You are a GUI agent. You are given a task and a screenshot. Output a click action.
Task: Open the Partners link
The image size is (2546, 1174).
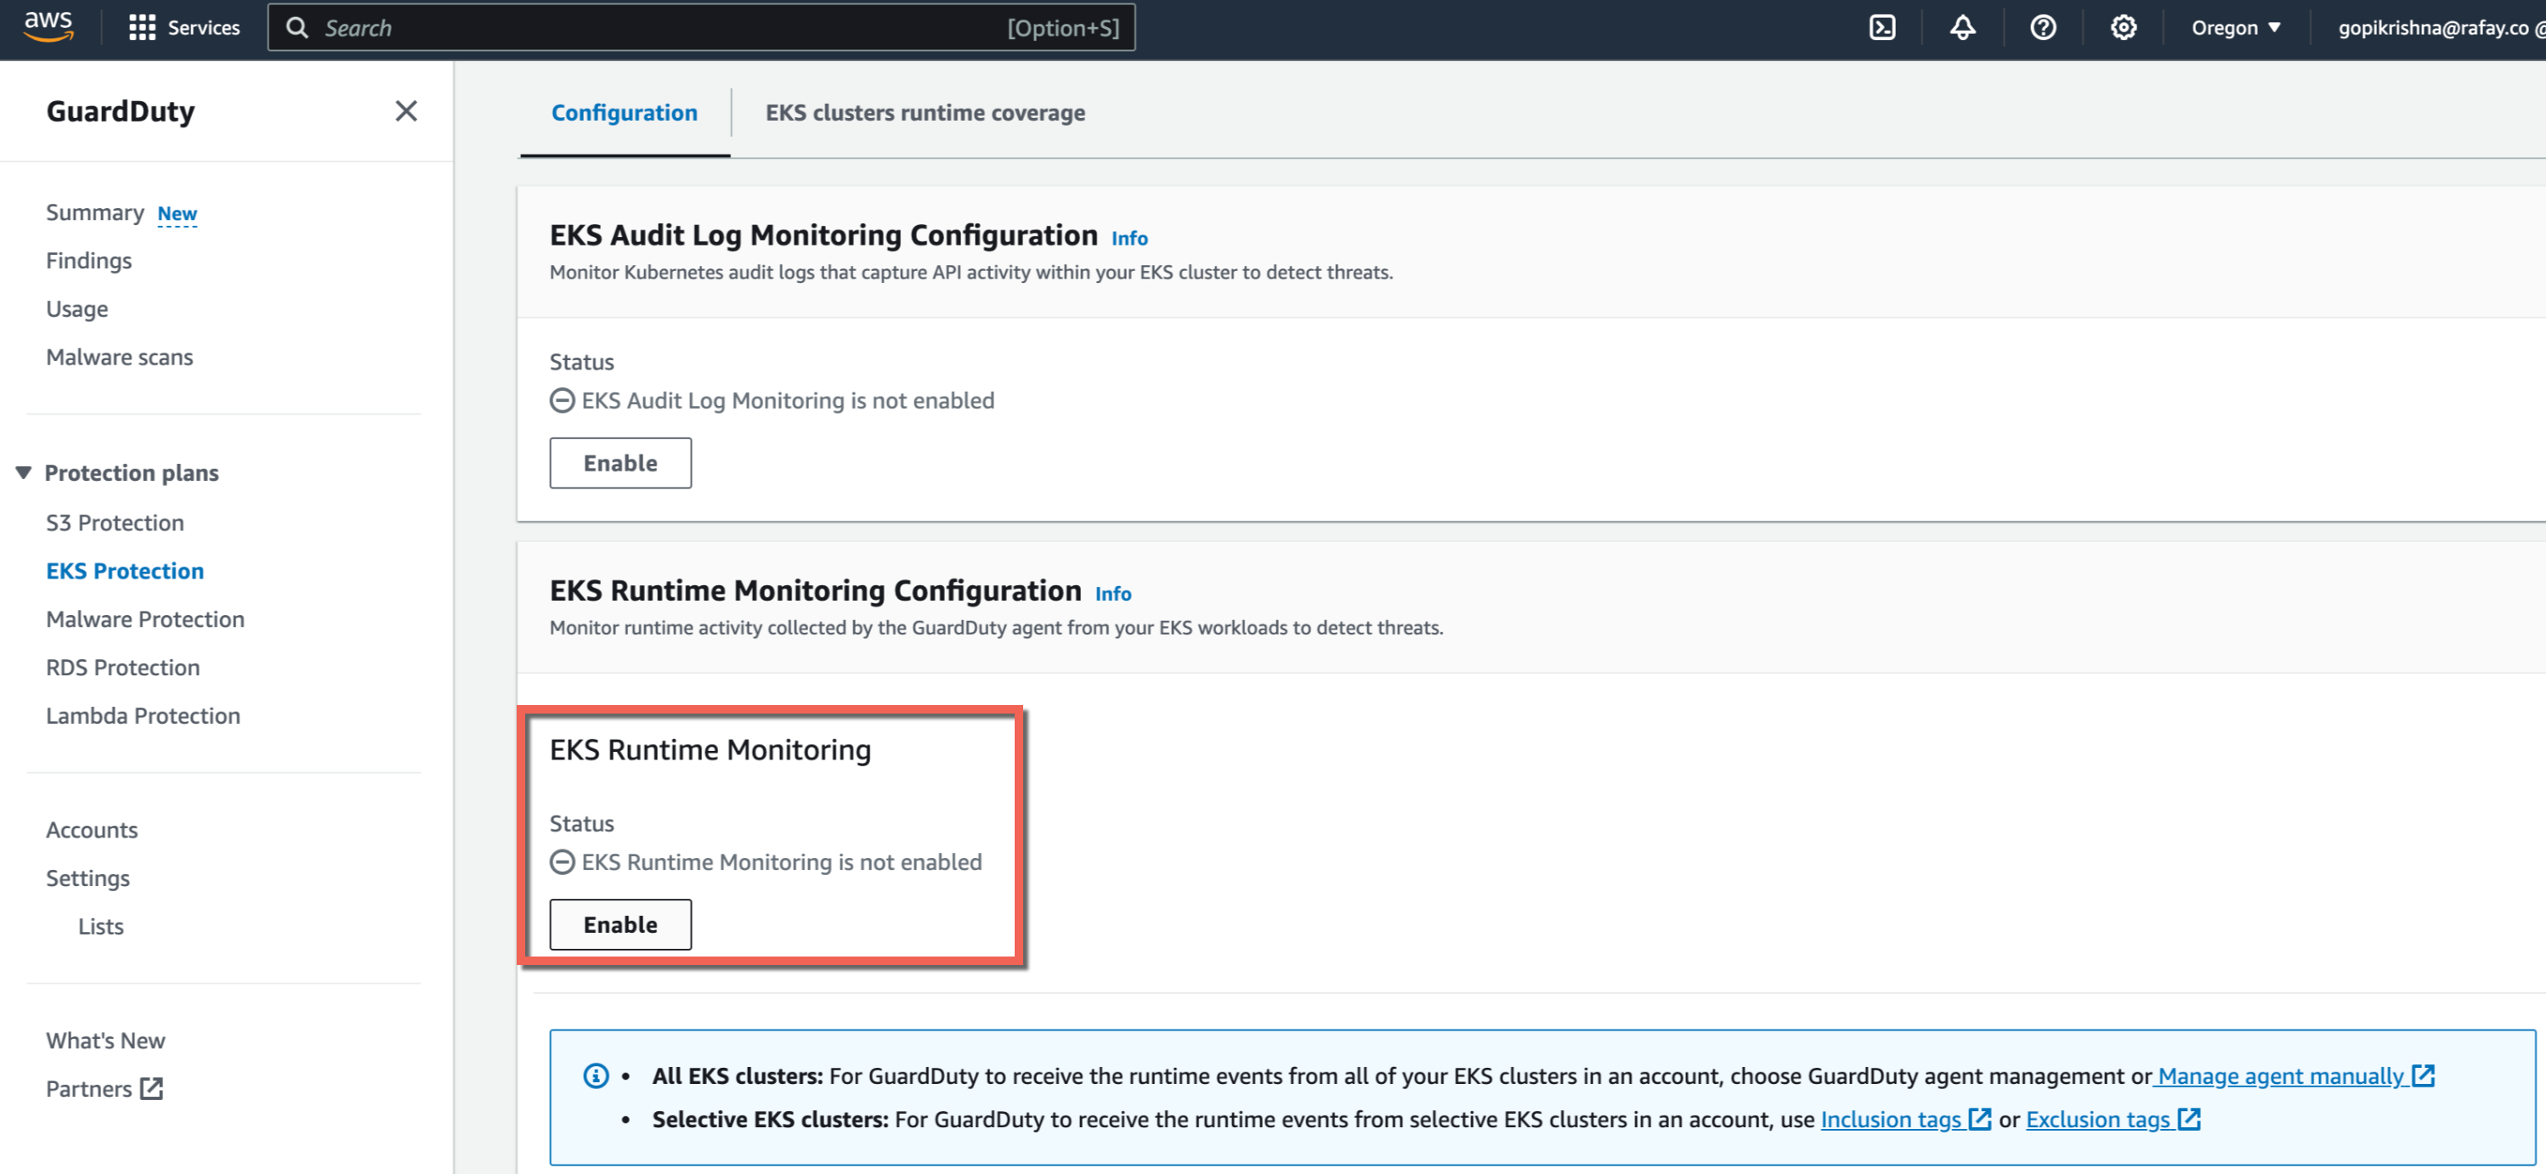click(89, 1088)
